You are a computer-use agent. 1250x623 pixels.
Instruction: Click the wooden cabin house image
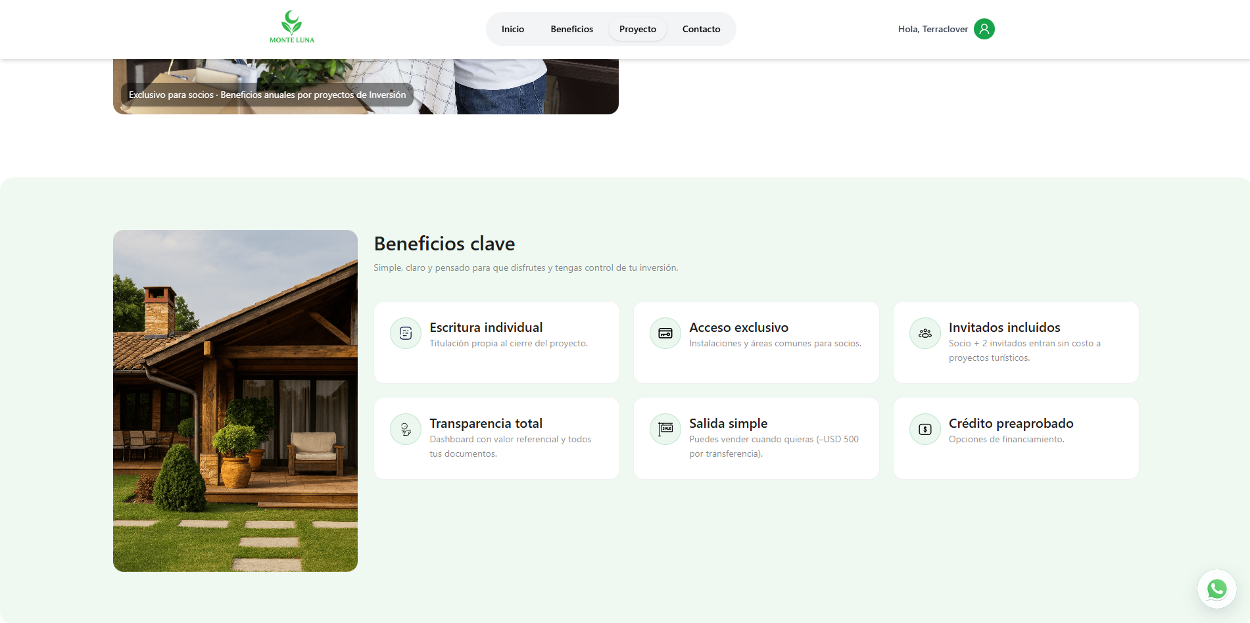[235, 400]
